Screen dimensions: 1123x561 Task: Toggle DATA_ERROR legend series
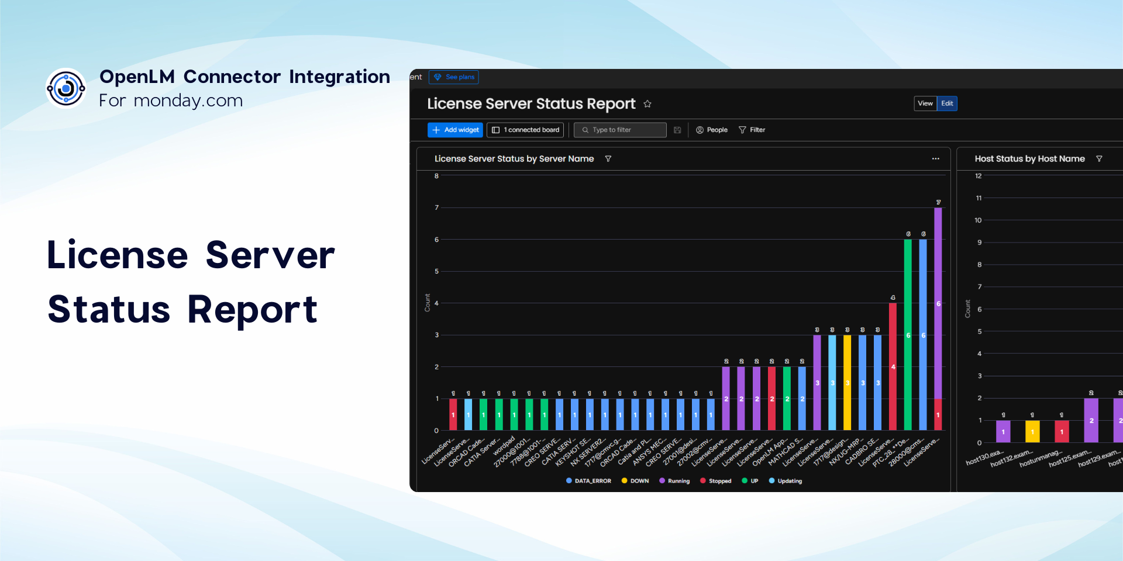(588, 481)
